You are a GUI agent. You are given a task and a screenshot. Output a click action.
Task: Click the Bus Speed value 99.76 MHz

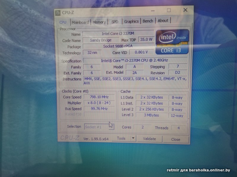pos(99,109)
